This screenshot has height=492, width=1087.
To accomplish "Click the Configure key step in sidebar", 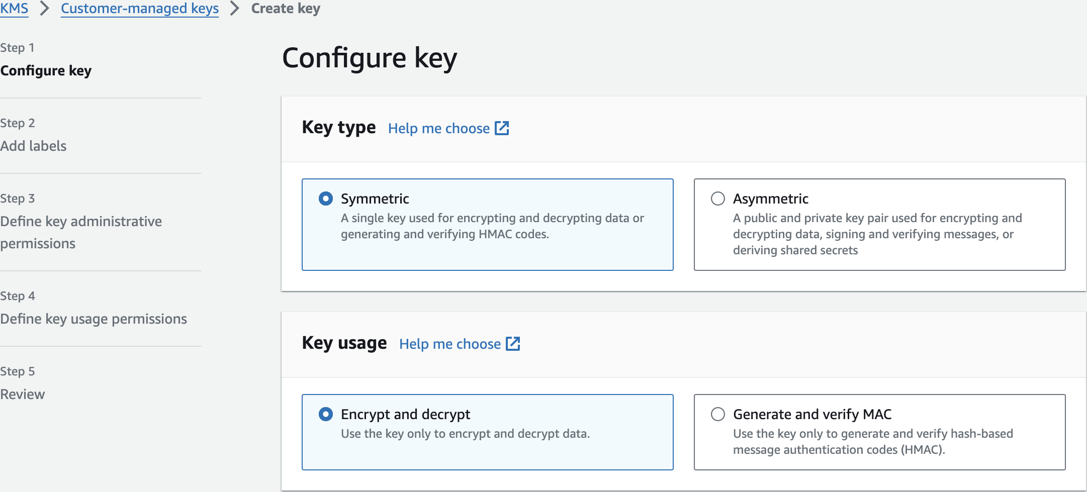I will coord(46,70).
